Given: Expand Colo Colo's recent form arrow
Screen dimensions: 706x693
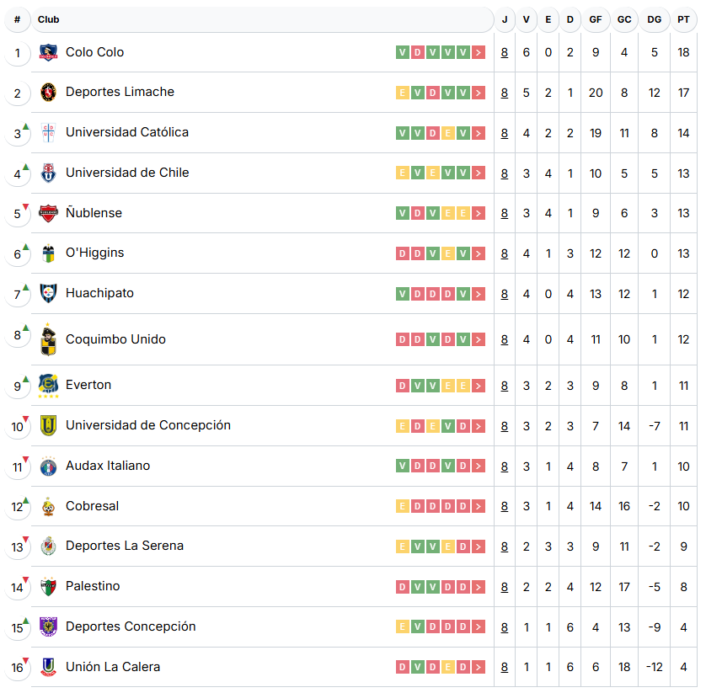Looking at the screenshot, I should click(x=479, y=52).
